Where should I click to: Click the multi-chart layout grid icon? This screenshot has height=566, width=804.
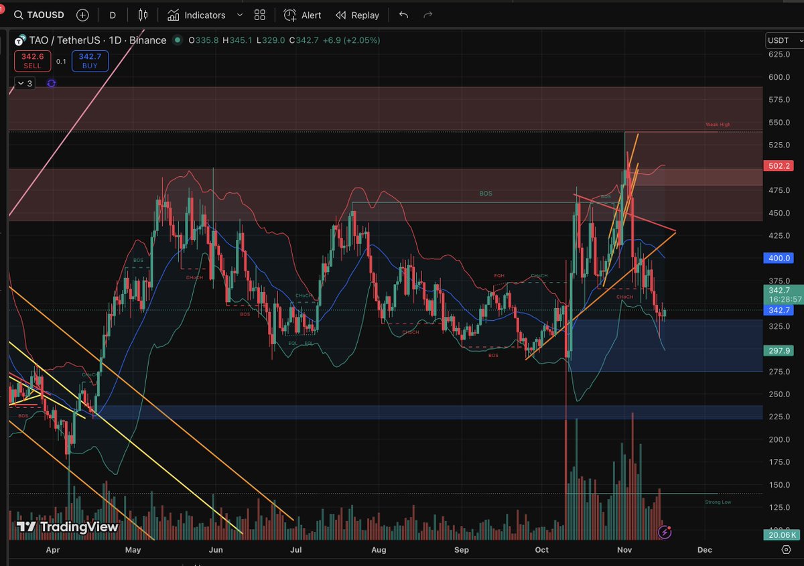click(x=259, y=15)
